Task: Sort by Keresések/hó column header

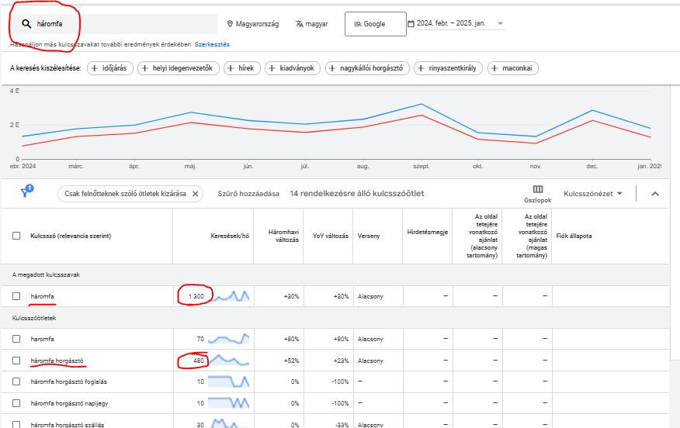Action: coord(230,236)
